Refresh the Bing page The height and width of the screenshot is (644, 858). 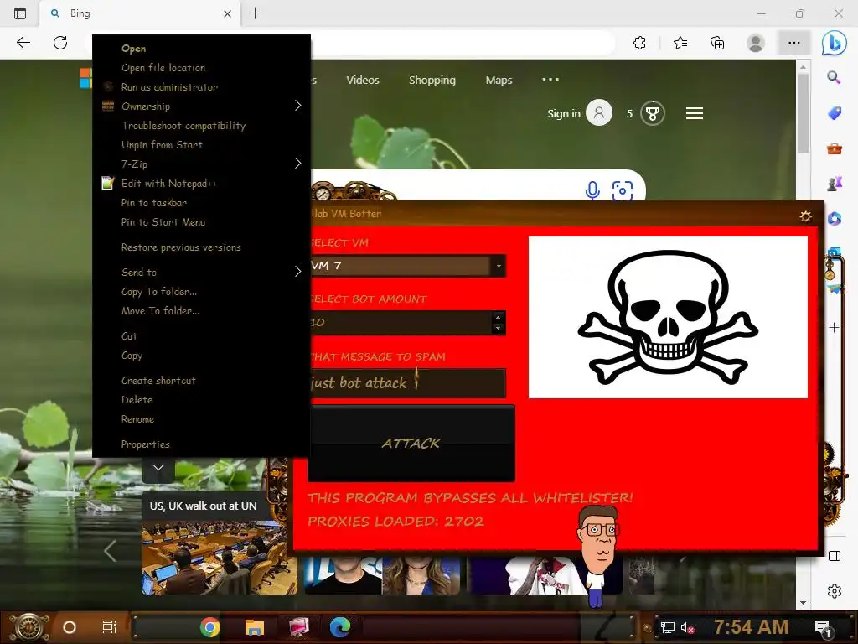coord(60,43)
